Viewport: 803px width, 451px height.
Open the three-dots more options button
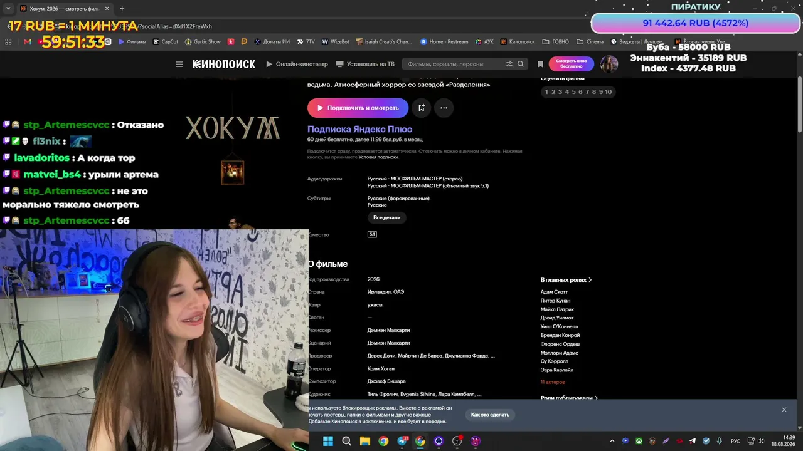[x=444, y=108]
